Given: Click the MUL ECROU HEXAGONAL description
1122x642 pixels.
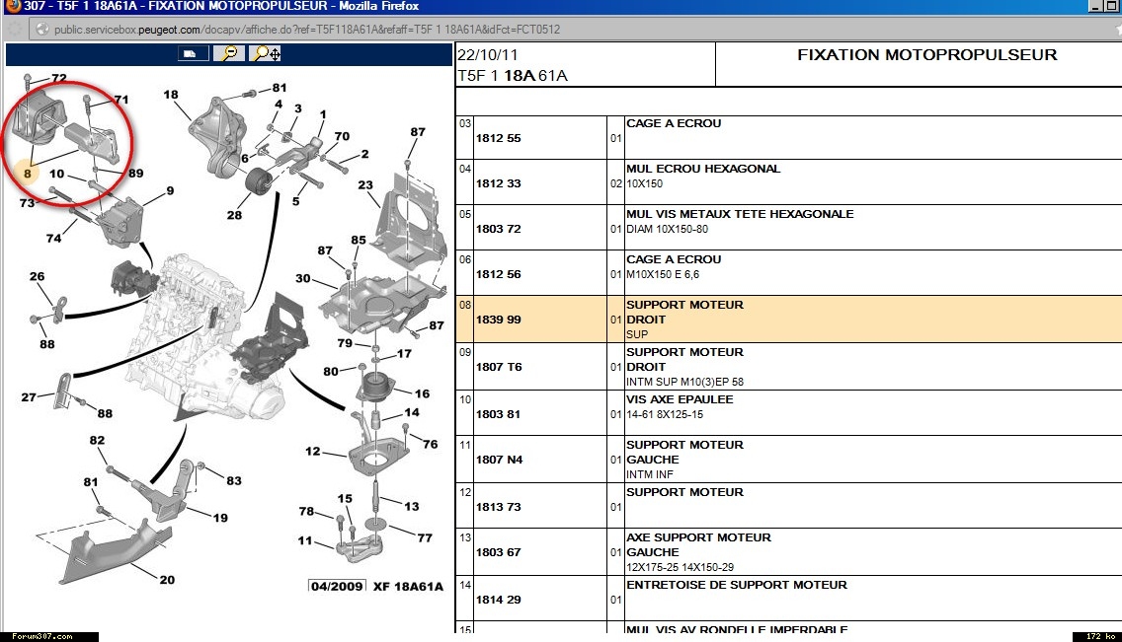Looking at the screenshot, I should click(x=703, y=169).
